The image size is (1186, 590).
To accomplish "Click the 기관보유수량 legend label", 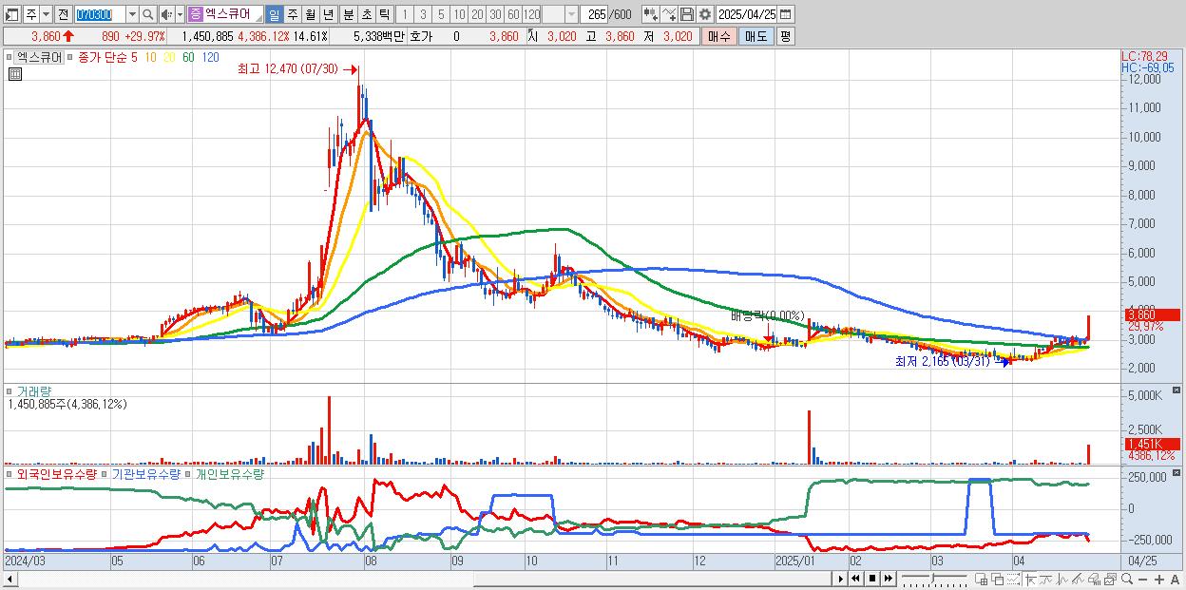I will [146, 473].
